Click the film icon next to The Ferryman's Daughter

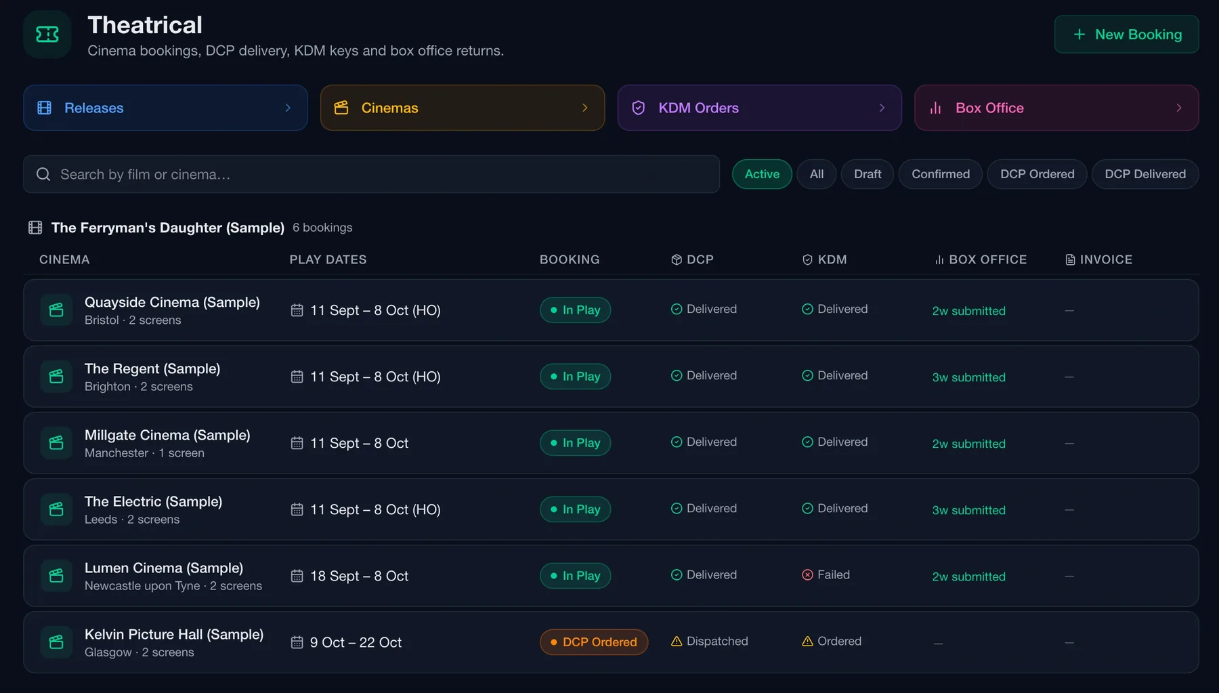(35, 228)
